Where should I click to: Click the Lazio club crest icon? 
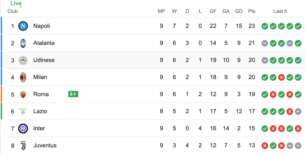pyautogui.click(x=23, y=111)
